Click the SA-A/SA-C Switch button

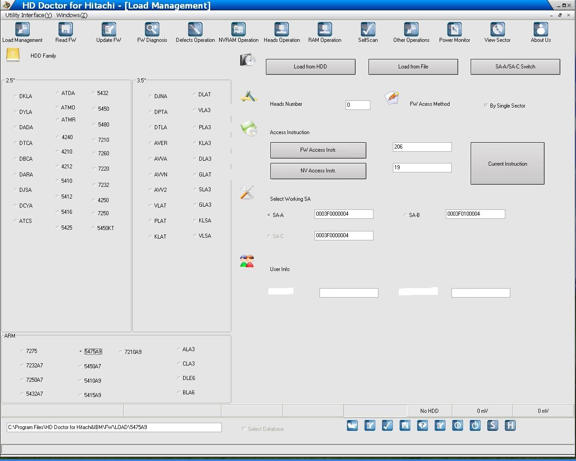pyautogui.click(x=515, y=67)
